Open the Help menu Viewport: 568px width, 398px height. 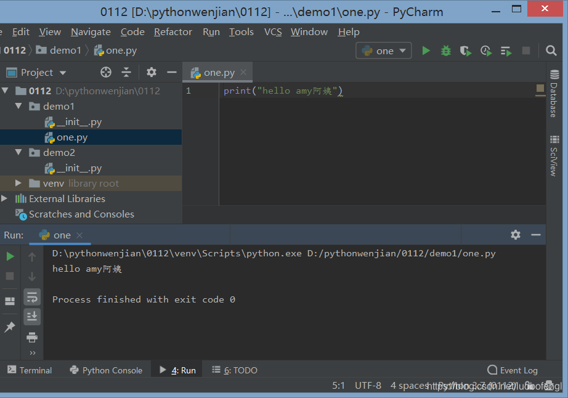pyautogui.click(x=349, y=32)
